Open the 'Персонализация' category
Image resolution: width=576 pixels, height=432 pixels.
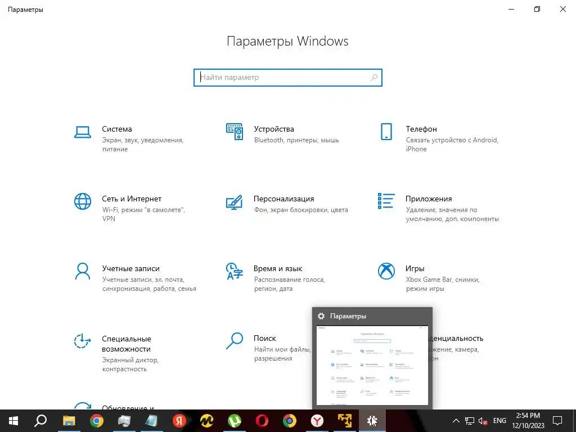click(284, 199)
